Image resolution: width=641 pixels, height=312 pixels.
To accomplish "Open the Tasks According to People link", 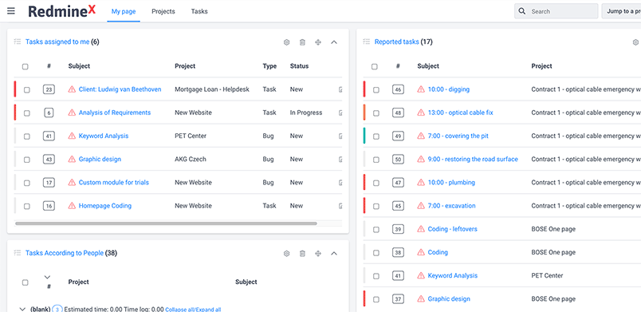I will click(65, 253).
